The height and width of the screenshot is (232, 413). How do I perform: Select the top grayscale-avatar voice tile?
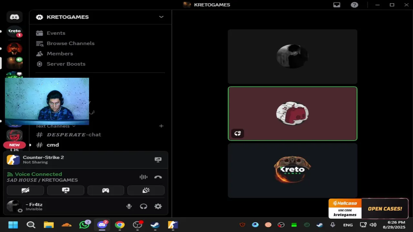293,56
